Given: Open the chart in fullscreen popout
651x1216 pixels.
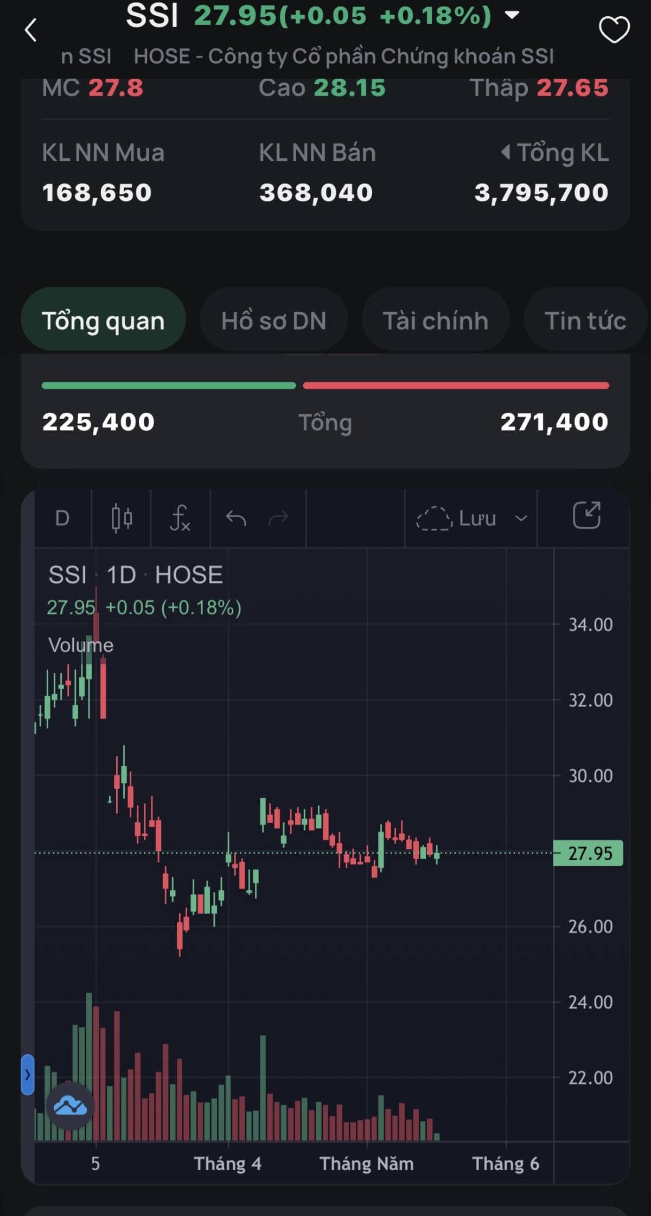Looking at the screenshot, I should (586, 515).
